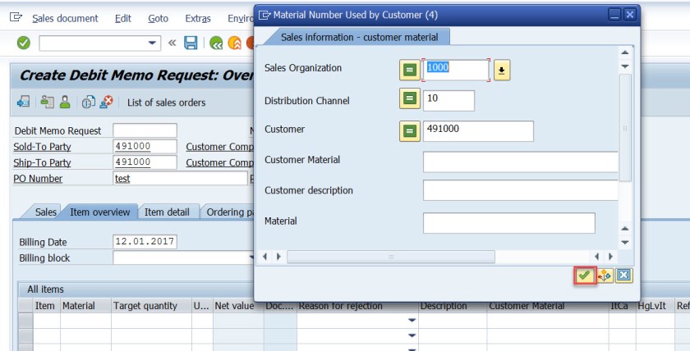This screenshot has width=690, height=351.
Task: Select the Sales tab
Action: tap(45, 212)
